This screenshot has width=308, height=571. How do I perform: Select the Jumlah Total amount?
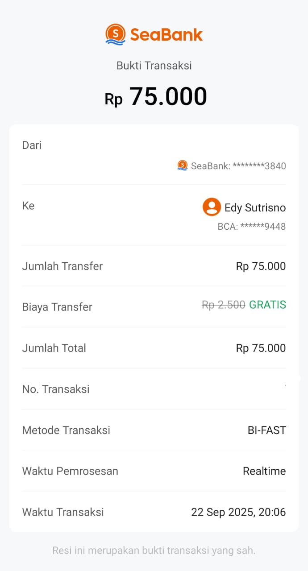click(261, 348)
